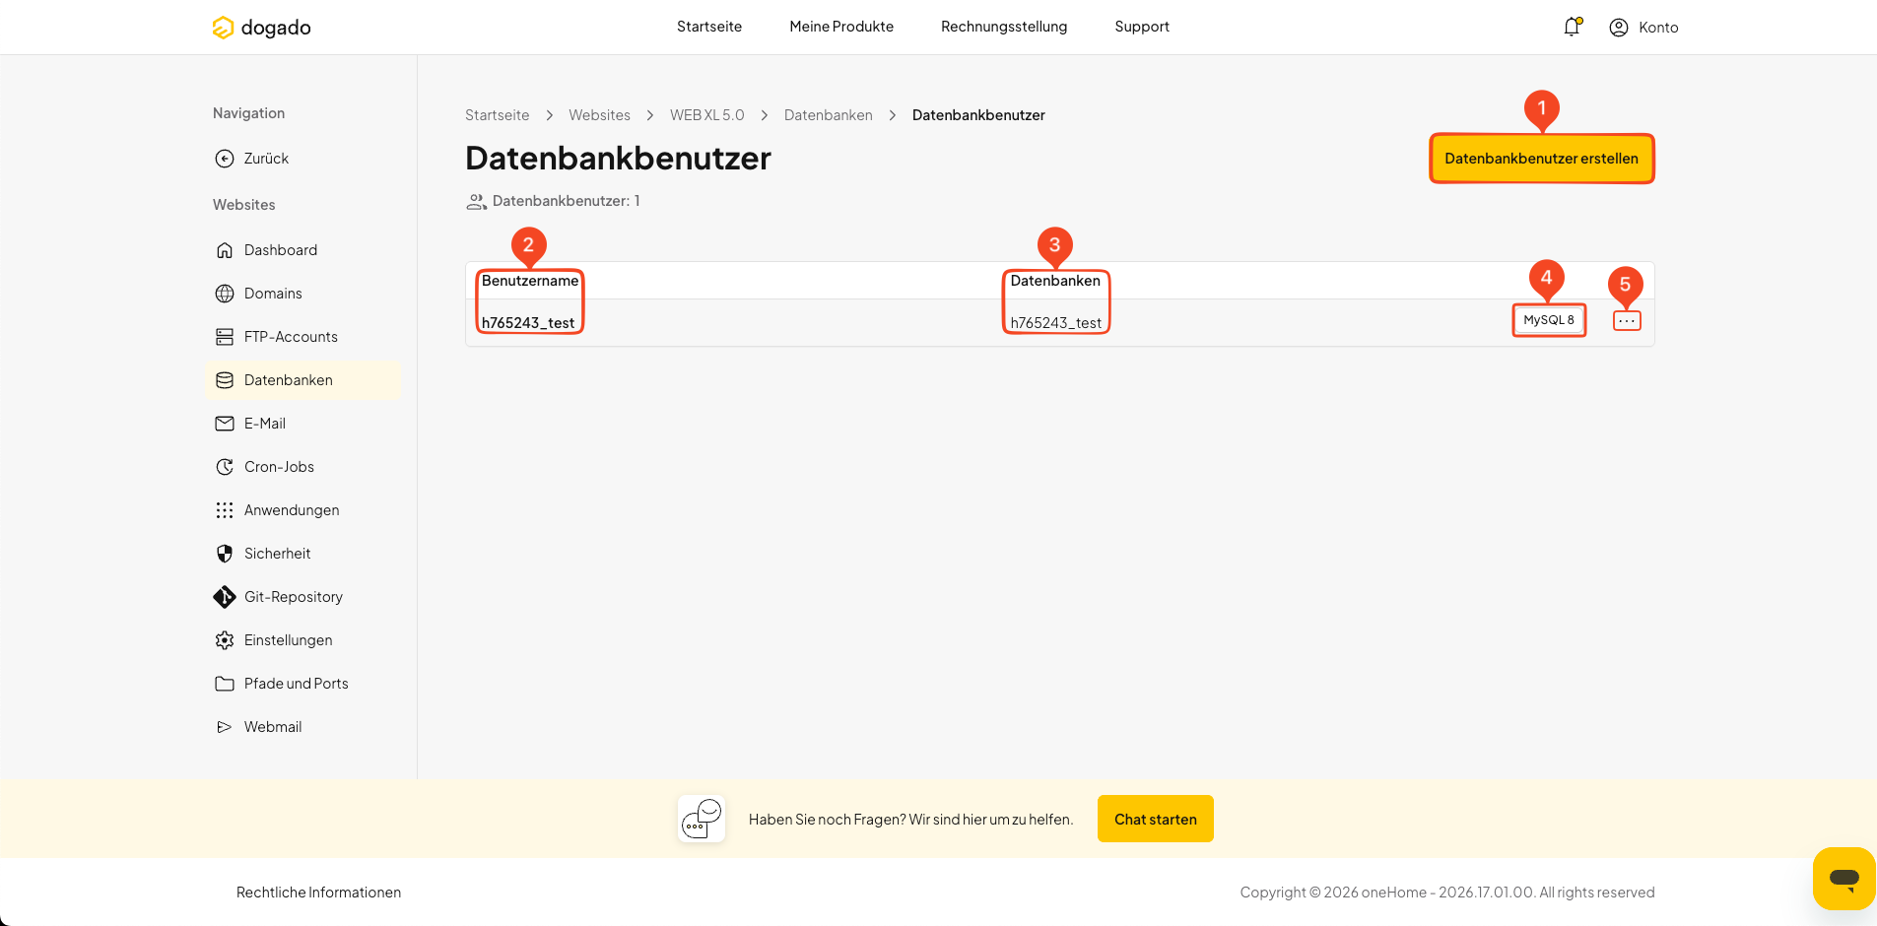Select Pfade und Ports in sidebar

pos(297,684)
